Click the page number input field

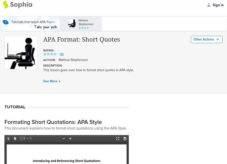click(22, 138)
